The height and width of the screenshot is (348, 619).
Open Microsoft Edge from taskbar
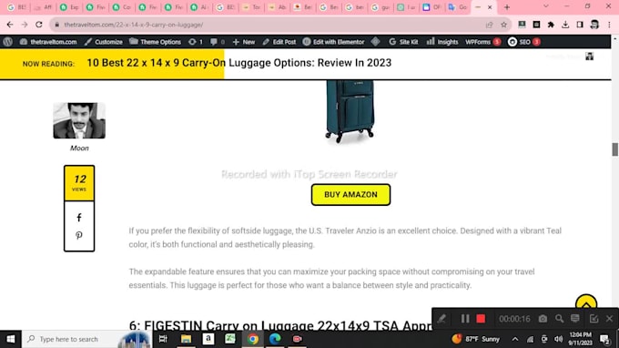275,339
